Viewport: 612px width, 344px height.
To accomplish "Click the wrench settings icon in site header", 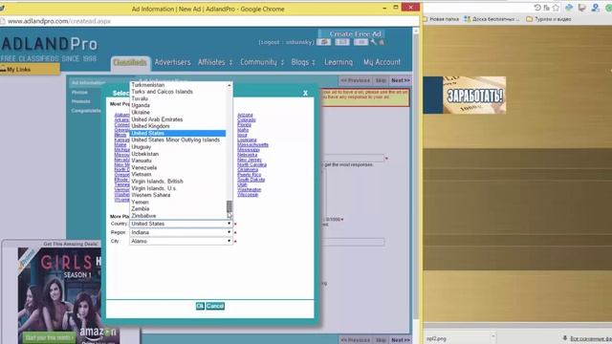I will coord(374,42).
